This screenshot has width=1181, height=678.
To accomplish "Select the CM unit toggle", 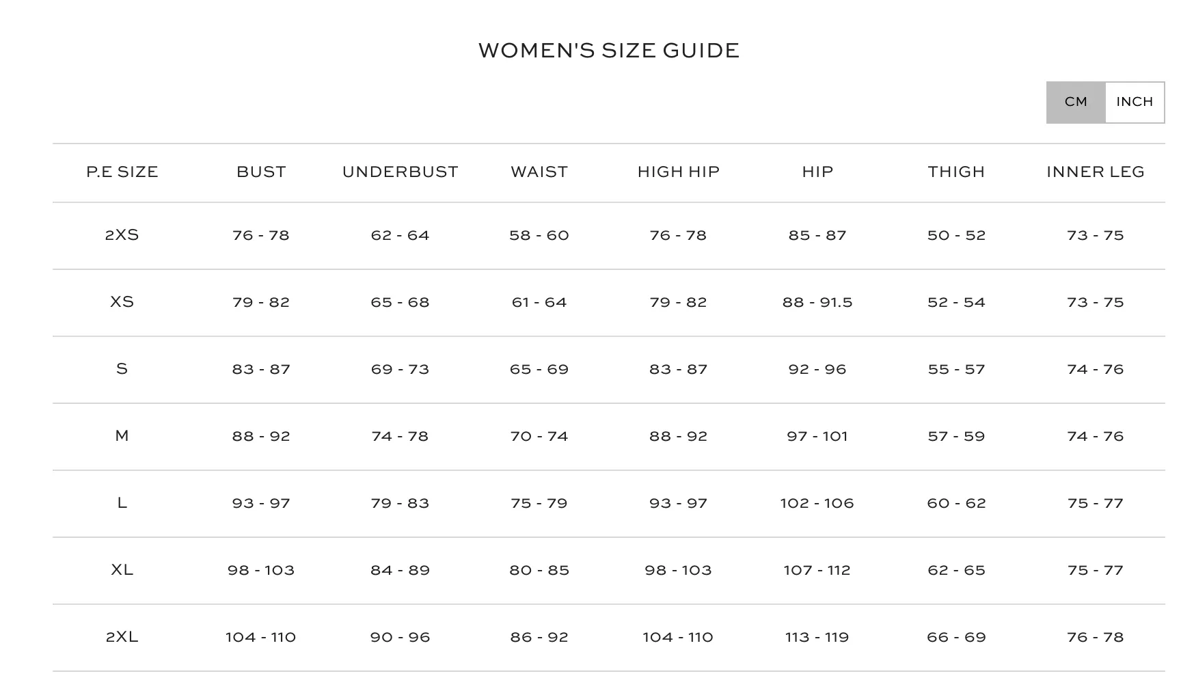I will [1076, 103].
